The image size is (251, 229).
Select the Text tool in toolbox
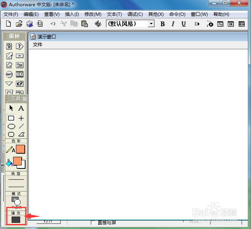[x=21, y=108]
